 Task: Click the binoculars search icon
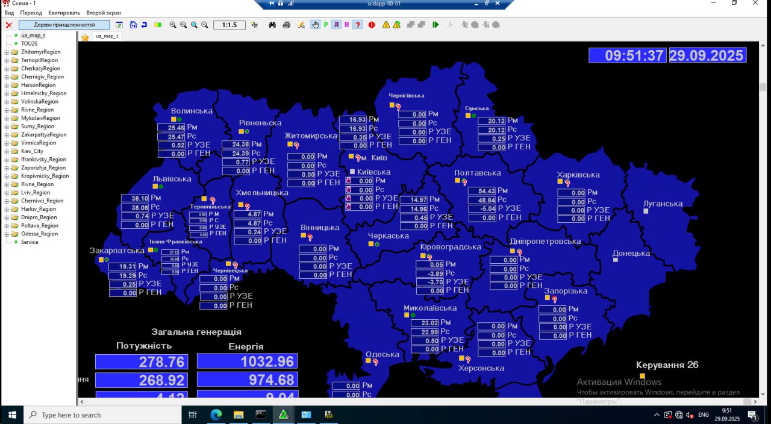tap(272, 25)
